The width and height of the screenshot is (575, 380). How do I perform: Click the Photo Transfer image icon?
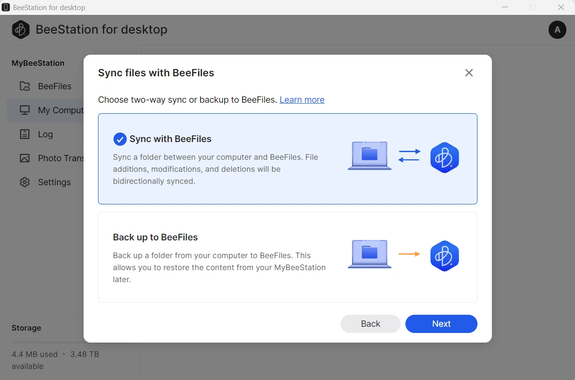tap(24, 158)
